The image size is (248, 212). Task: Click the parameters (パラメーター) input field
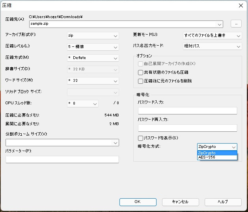62,159
